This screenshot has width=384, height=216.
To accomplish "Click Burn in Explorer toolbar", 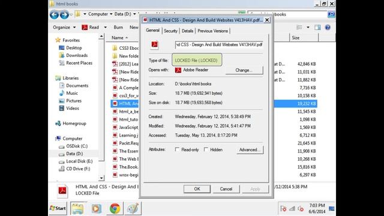I will click(x=118, y=27).
